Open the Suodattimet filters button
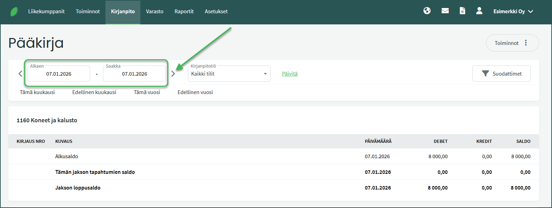This screenshot has width=552, height=208. (x=501, y=74)
